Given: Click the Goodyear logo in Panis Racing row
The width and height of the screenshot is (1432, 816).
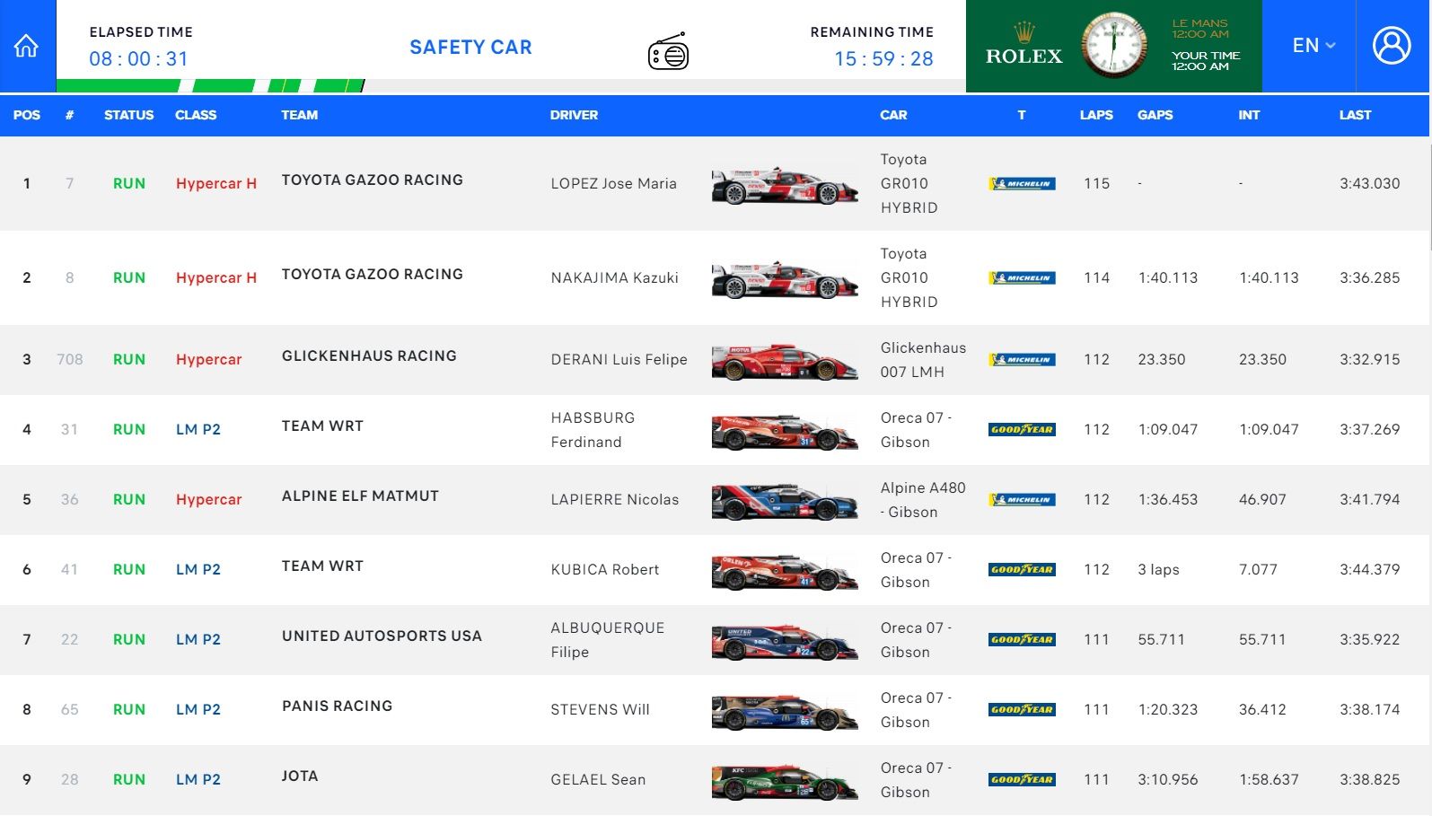Looking at the screenshot, I should coord(1022,710).
